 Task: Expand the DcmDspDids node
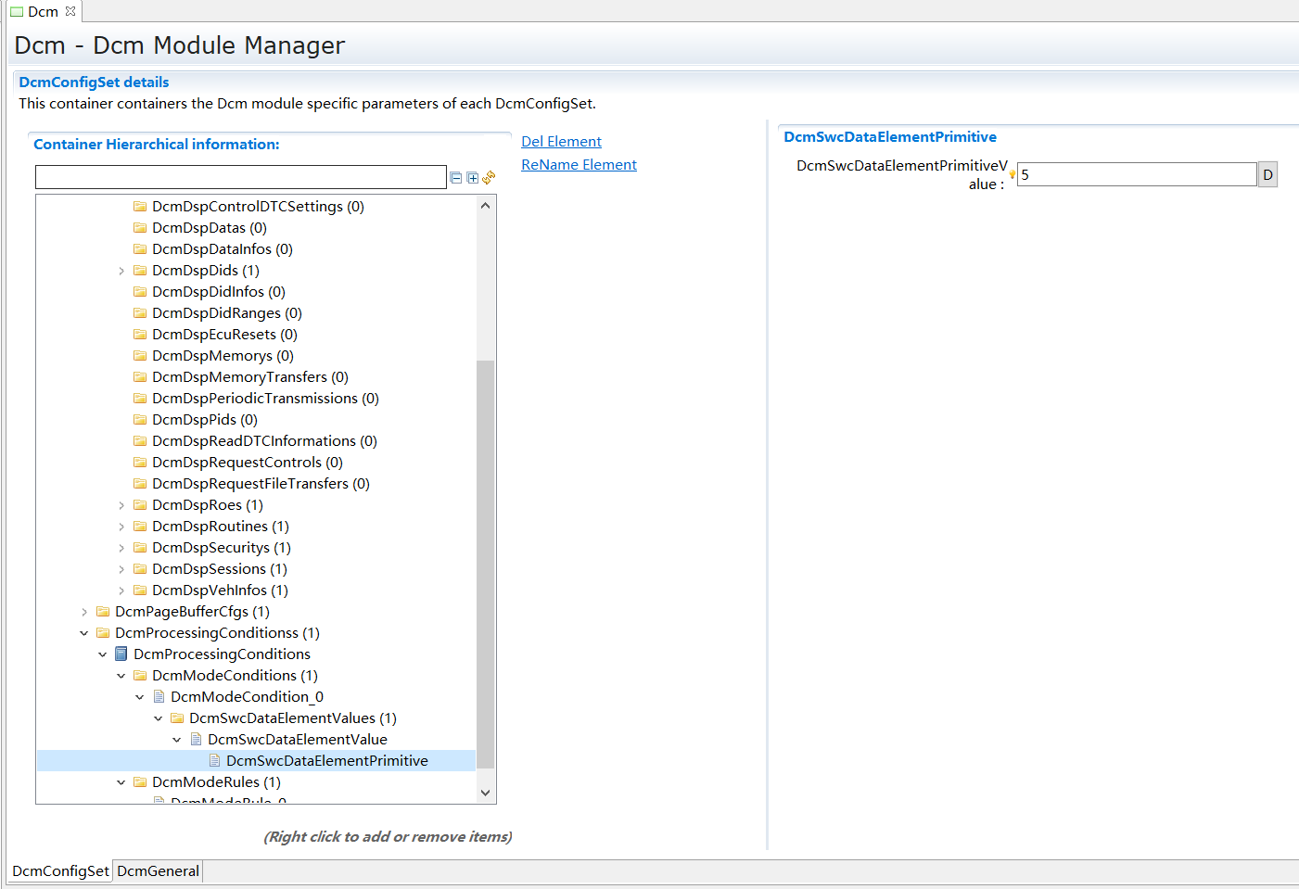tap(121, 271)
